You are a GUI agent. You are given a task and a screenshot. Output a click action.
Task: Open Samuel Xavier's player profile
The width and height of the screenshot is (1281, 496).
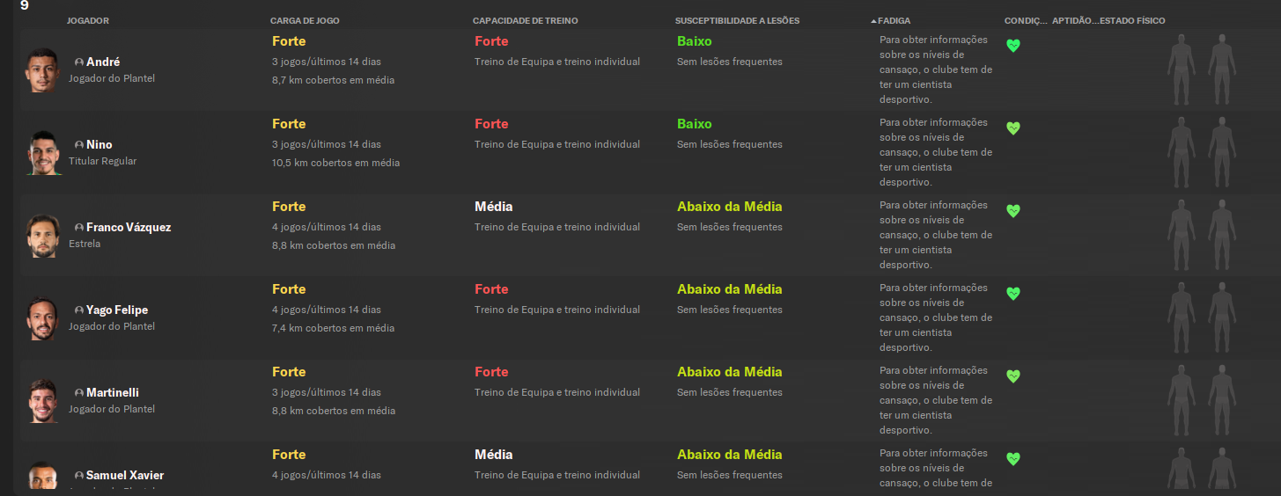tap(124, 475)
